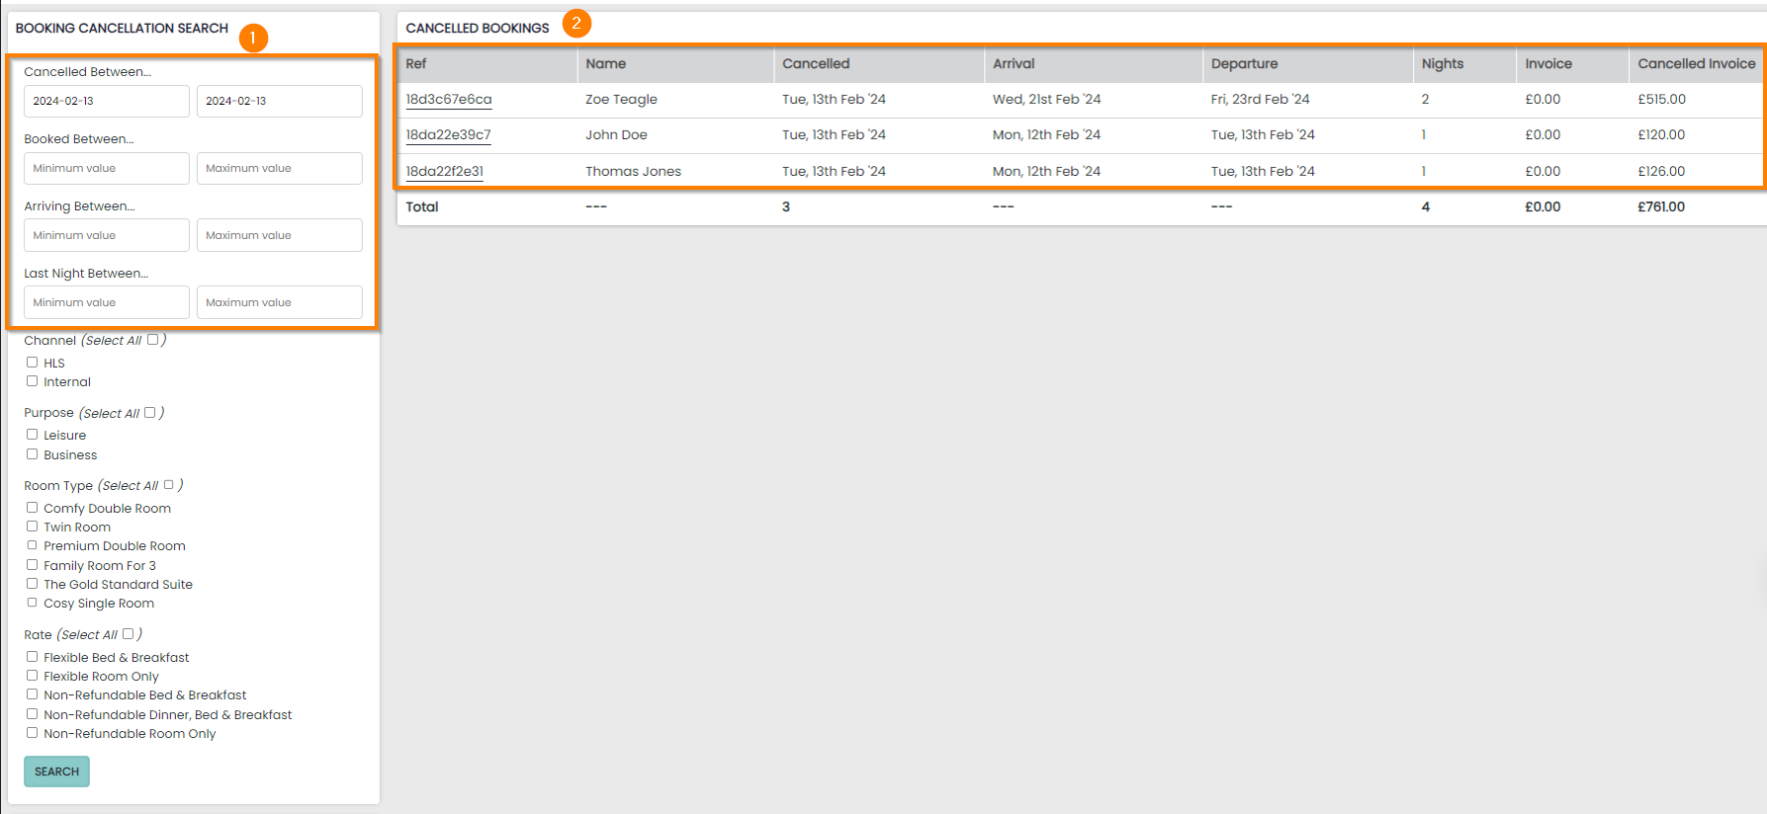Focus the Booked Between minimum value field
1767x814 pixels.
pyautogui.click(x=106, y=168)
